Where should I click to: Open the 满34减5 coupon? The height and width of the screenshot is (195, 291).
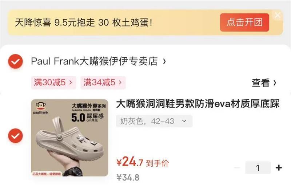pos(103,82)
